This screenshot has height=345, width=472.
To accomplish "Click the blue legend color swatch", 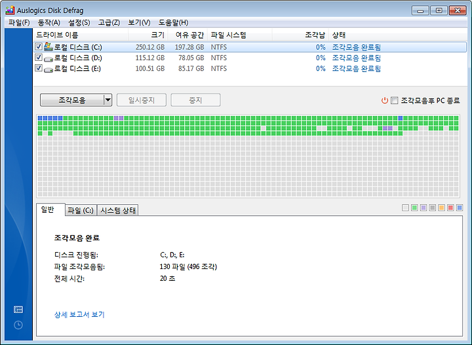I will [460, 208].
